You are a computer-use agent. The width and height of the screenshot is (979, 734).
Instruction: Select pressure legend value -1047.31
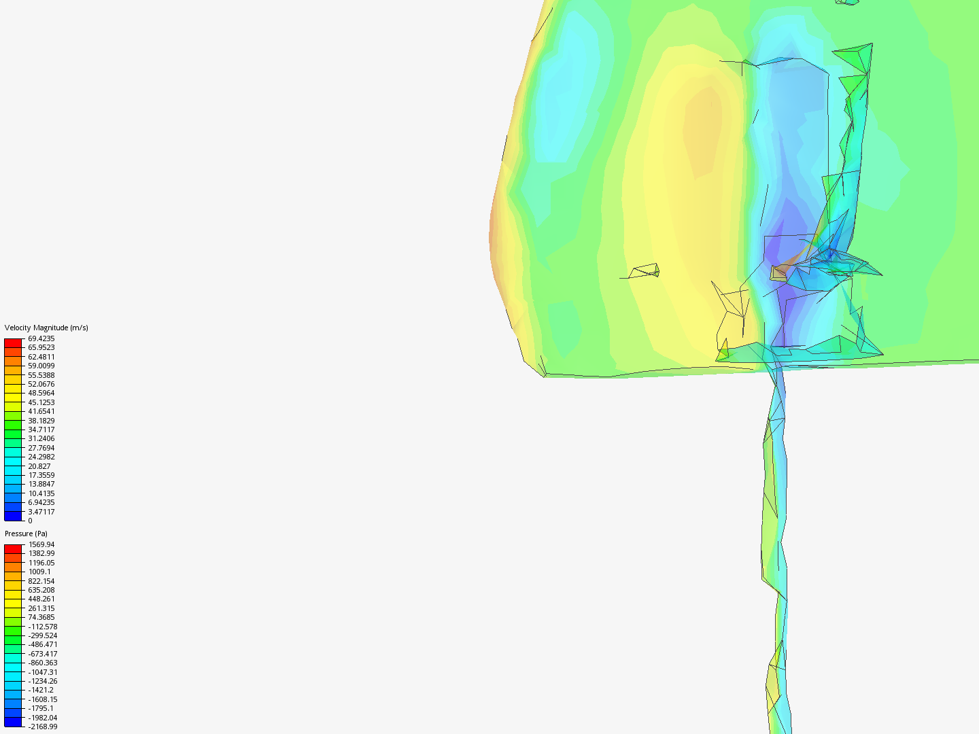pos(43,672)
